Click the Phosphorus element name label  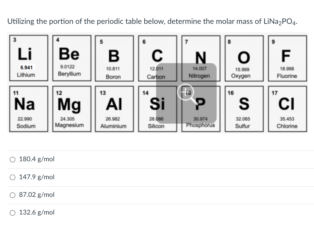point(200,125)
